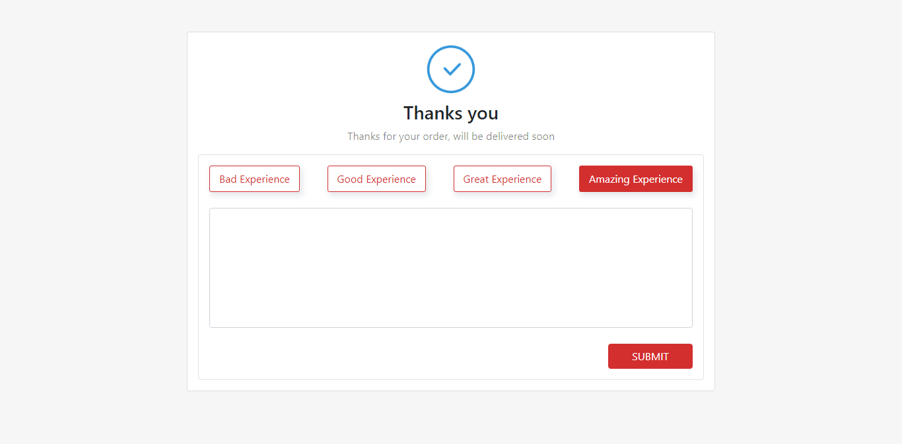Toggle the Great Experience option
This screenshot has width=902, height=444.
502,178
